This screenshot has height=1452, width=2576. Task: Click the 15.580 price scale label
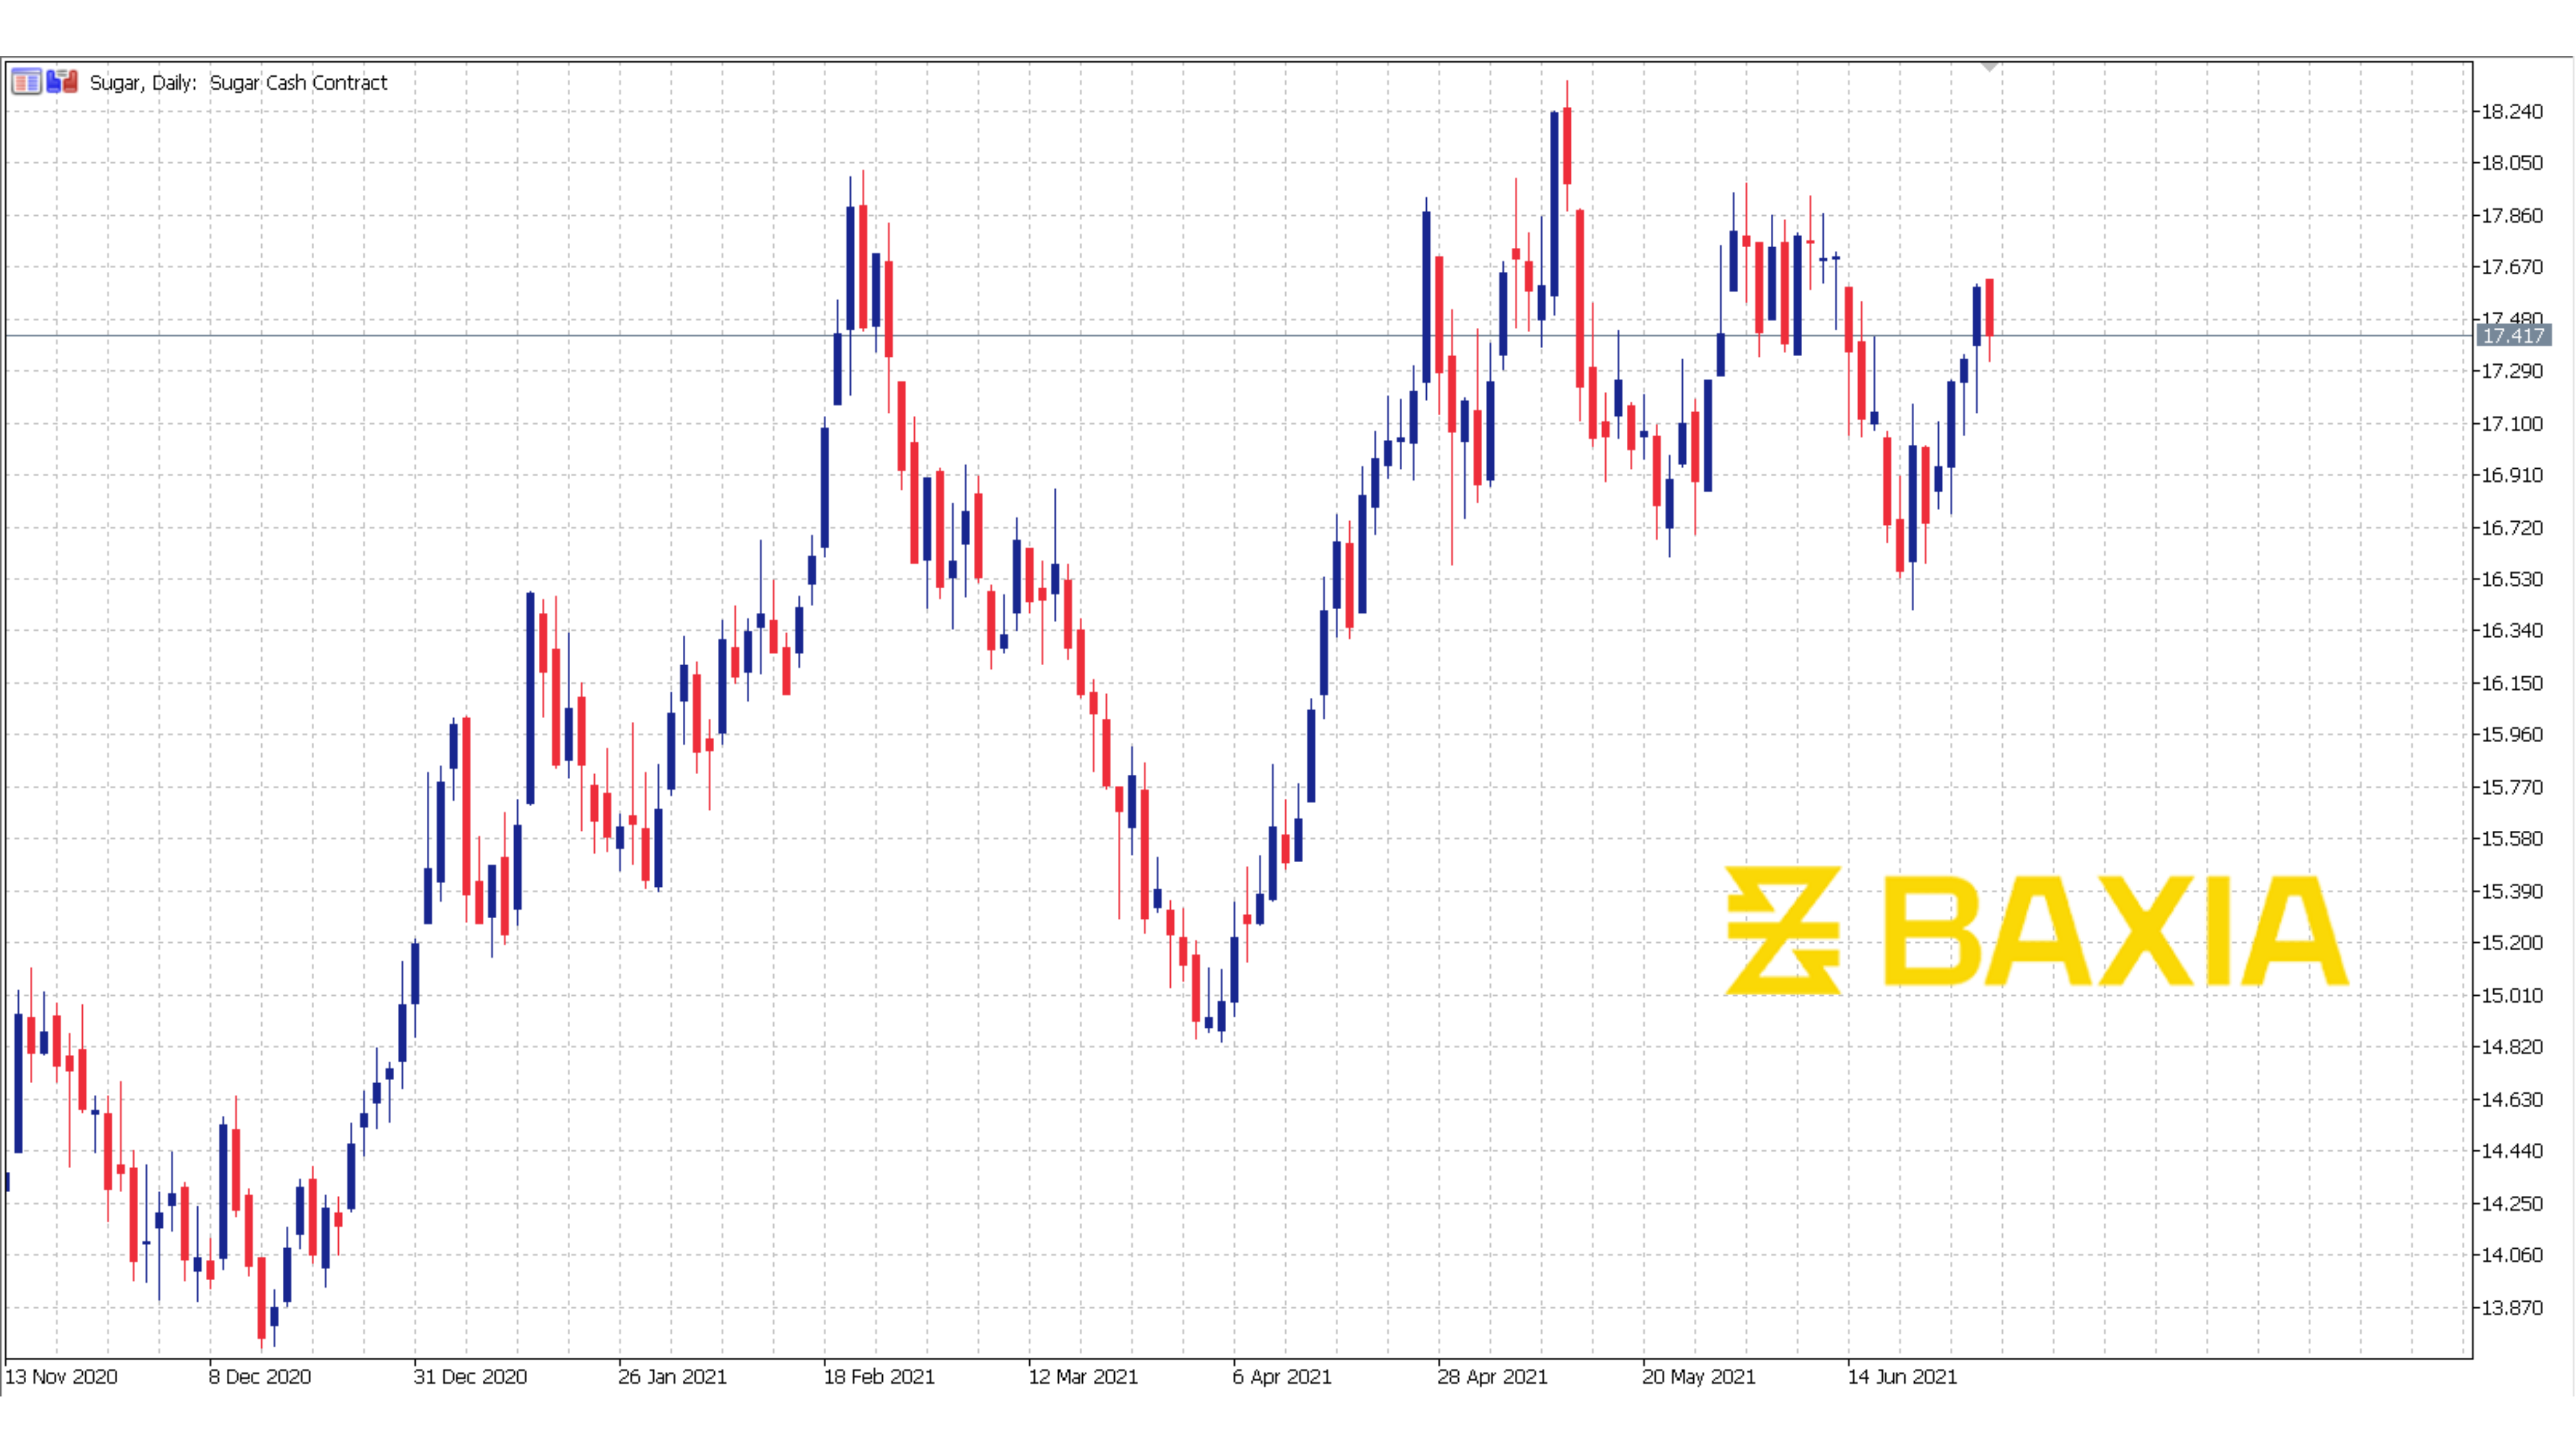(x=2512, y=839)
